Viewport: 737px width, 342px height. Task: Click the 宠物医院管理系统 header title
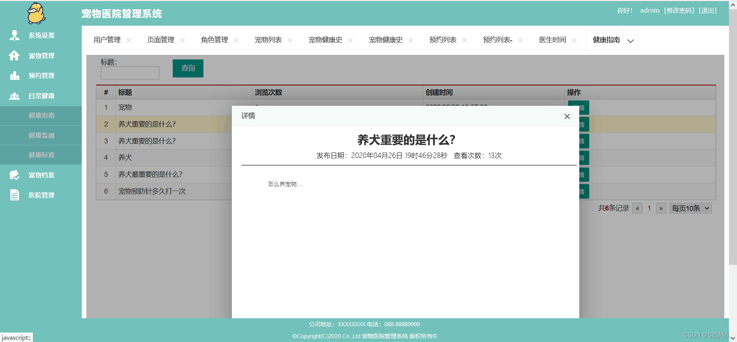[x=122, y=14]
